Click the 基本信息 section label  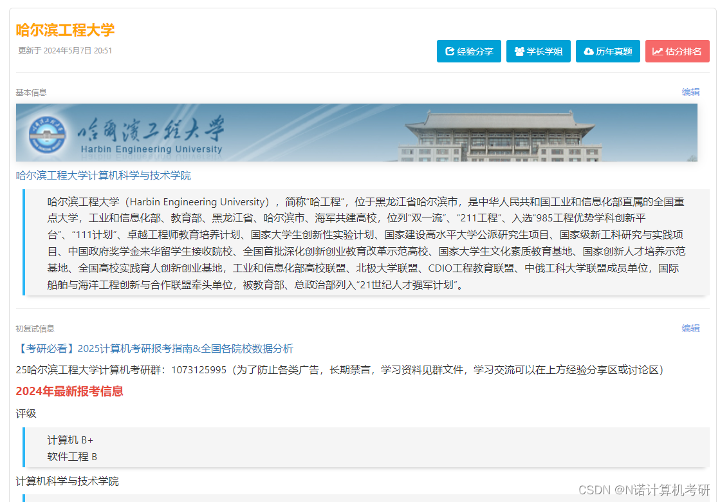(32, 92)
